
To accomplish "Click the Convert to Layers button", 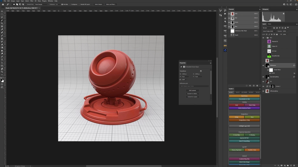I will click(192, 97).
